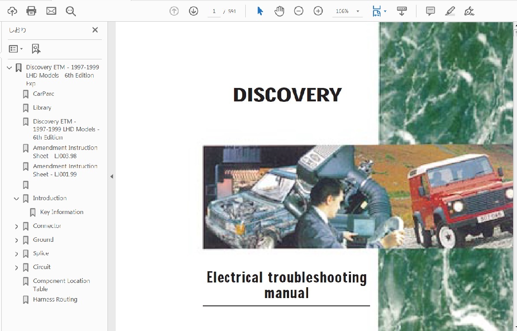Open the find text search icon

71,11
